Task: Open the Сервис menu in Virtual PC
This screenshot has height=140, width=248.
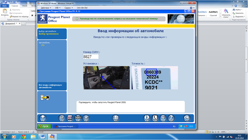Action: point(69,8)
